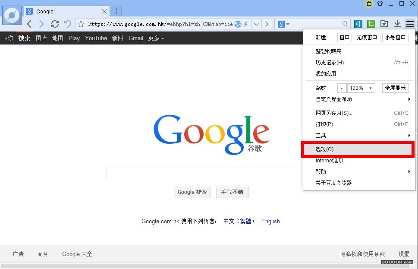The image size is (418, 269).
Task: Select 整理收藏夹 menu item
Action: 359,51
